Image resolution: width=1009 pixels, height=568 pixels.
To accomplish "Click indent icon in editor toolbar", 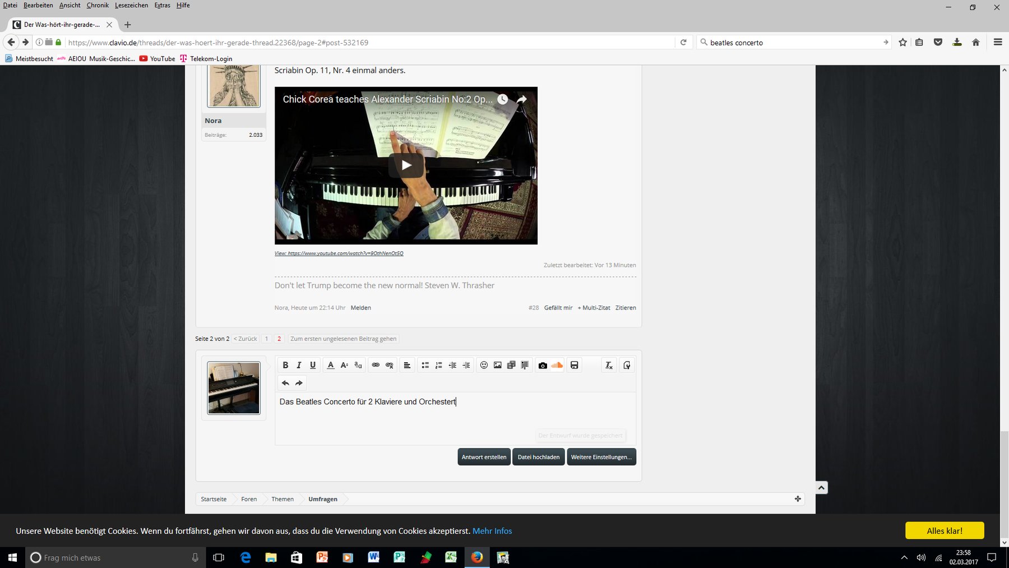I will [x=466, y=365].
